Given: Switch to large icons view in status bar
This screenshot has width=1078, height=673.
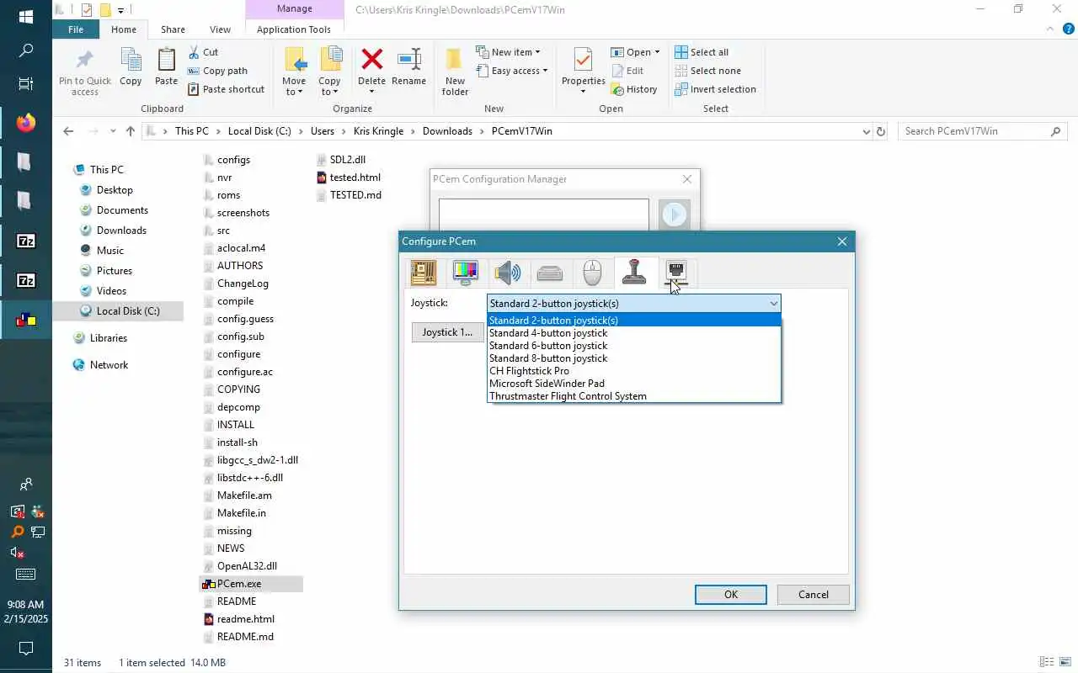Looking at the screenshot, I should (x=1064, y=663).
